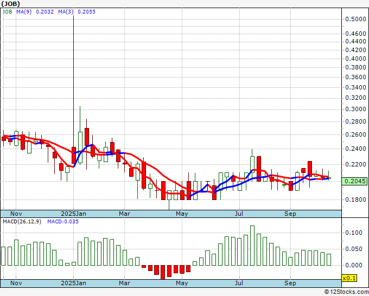Click the green 0.2045 current price tag
Screen dimensions: 369x296
click(354, 182)
